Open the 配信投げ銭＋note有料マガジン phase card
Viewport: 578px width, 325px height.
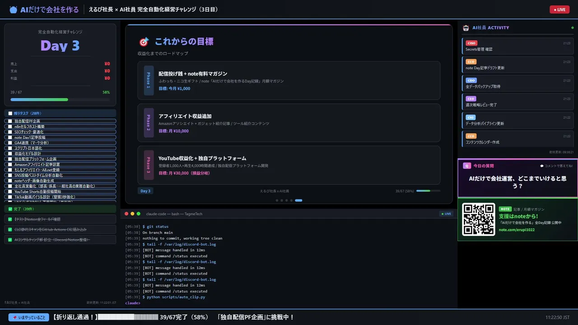pos(289,80)
